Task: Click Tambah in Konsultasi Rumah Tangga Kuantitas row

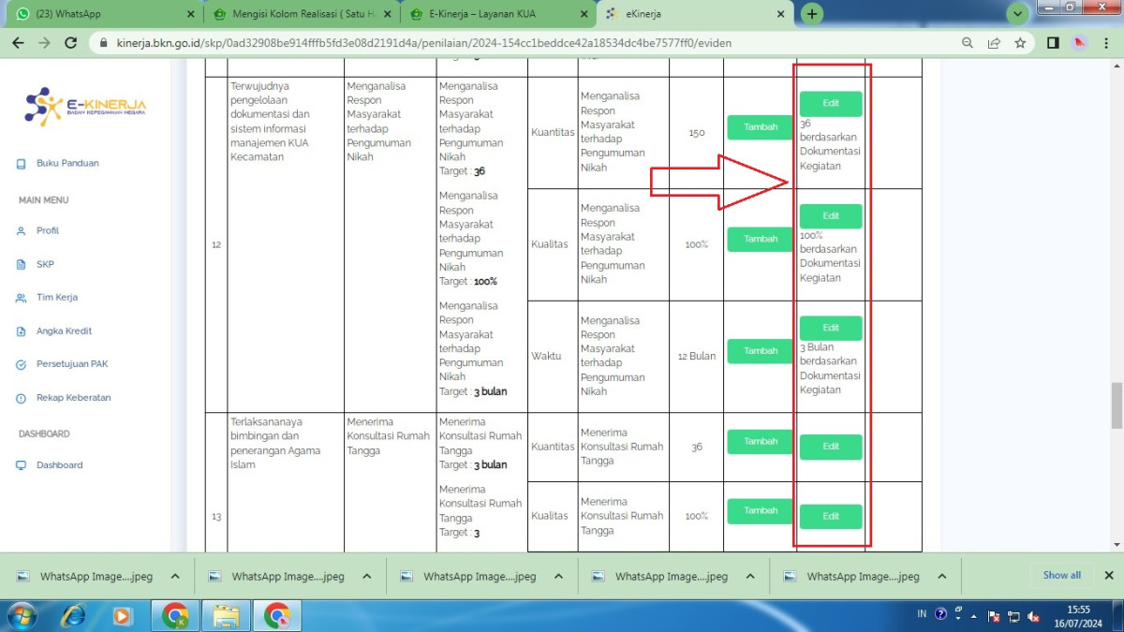Action: pos(761,442)
